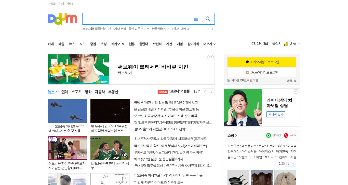Show next trending search keywords
The image size is (348, 185).
click(213, 29)
